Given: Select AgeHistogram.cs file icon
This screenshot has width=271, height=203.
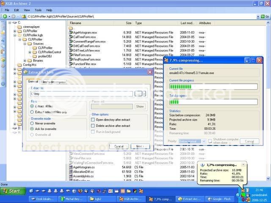Looking at the screenshot, I should [71, 167].
